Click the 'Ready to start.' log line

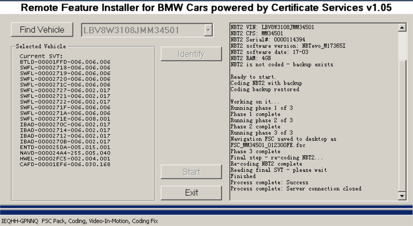254,77
